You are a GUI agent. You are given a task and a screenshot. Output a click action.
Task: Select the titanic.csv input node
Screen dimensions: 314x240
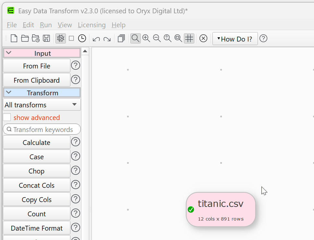221,209
